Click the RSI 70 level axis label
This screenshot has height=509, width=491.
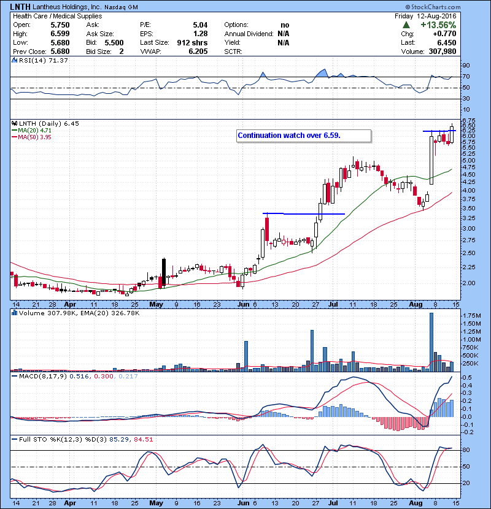coord(466,76)
